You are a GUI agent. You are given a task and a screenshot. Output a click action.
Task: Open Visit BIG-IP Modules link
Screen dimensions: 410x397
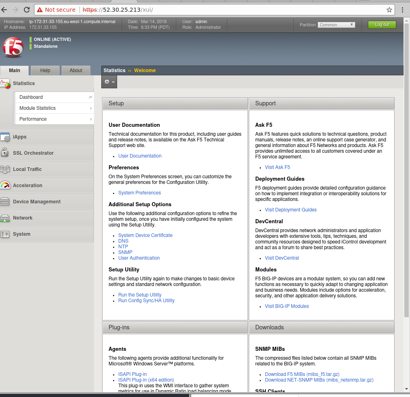(x=286, y=306)
